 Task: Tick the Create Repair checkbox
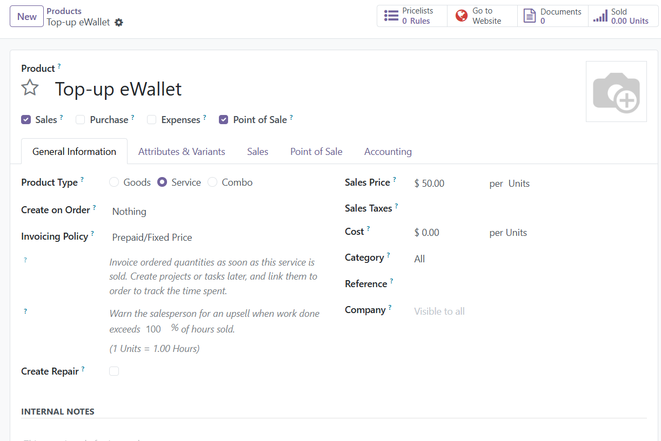(114, 371)
